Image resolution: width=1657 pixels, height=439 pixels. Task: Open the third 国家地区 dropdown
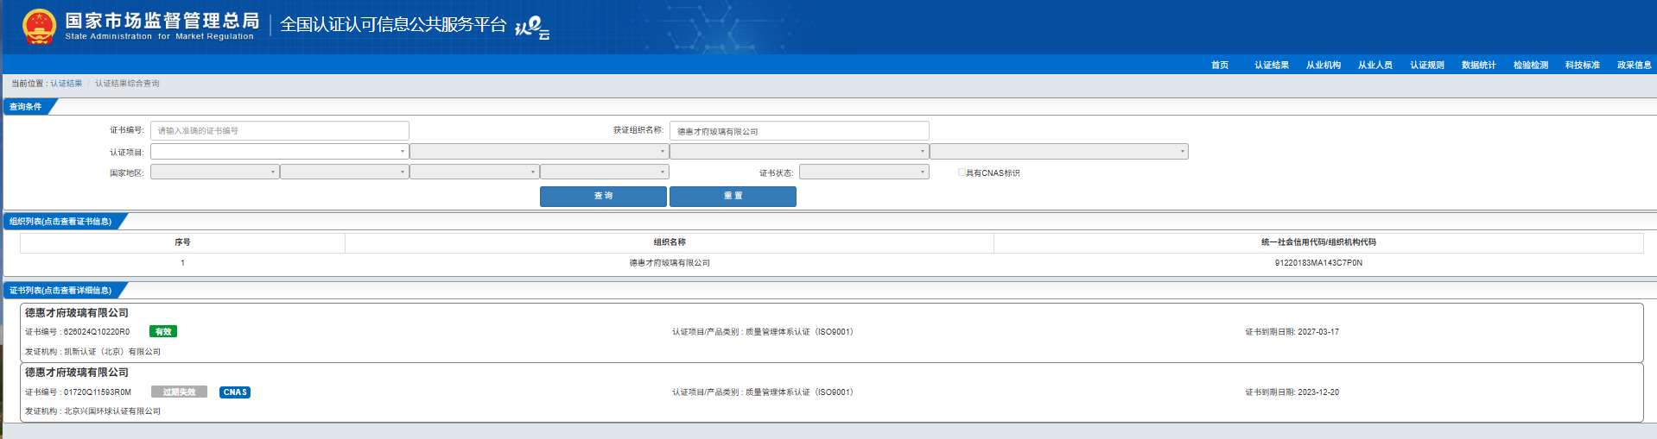pos(474,172)
